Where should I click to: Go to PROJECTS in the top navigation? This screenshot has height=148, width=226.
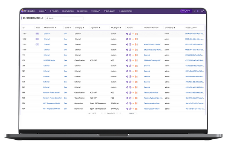[x=54, y=11]
